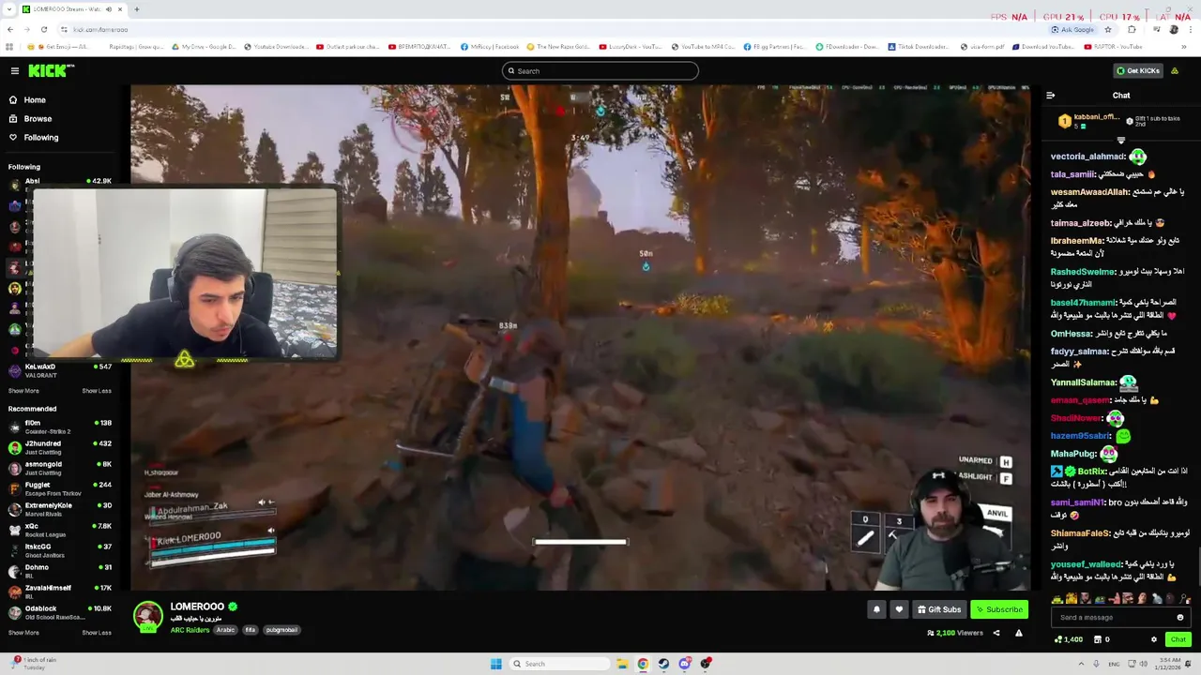
Task: Click the Gift Subs button
Action: 939,609
